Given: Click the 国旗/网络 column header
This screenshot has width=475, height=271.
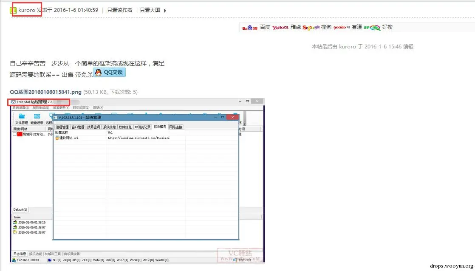Looking at the screenshot, I should tap(29, 129).
